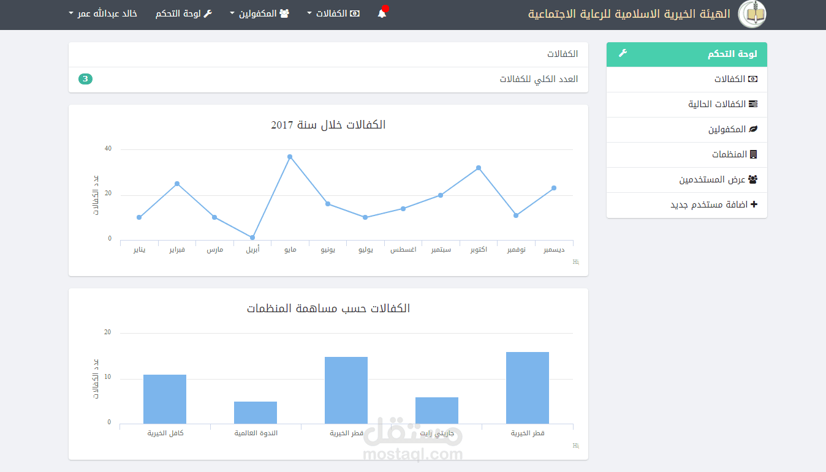Click the اغسطس axis label

[x=403, y=250]
